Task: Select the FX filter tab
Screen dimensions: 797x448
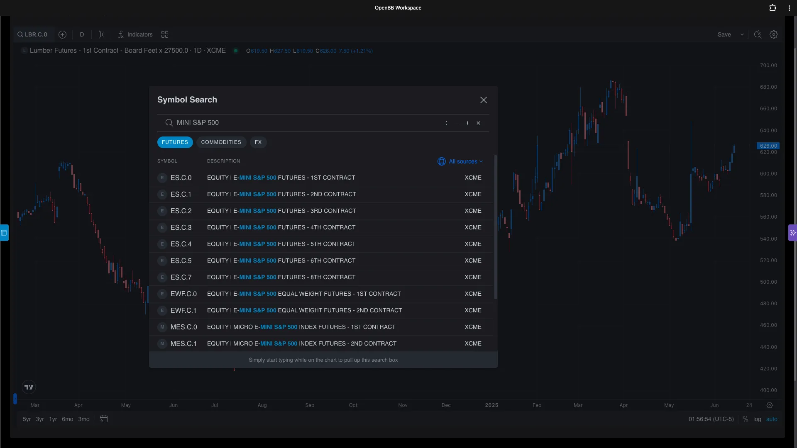Action: coord(258,142)
